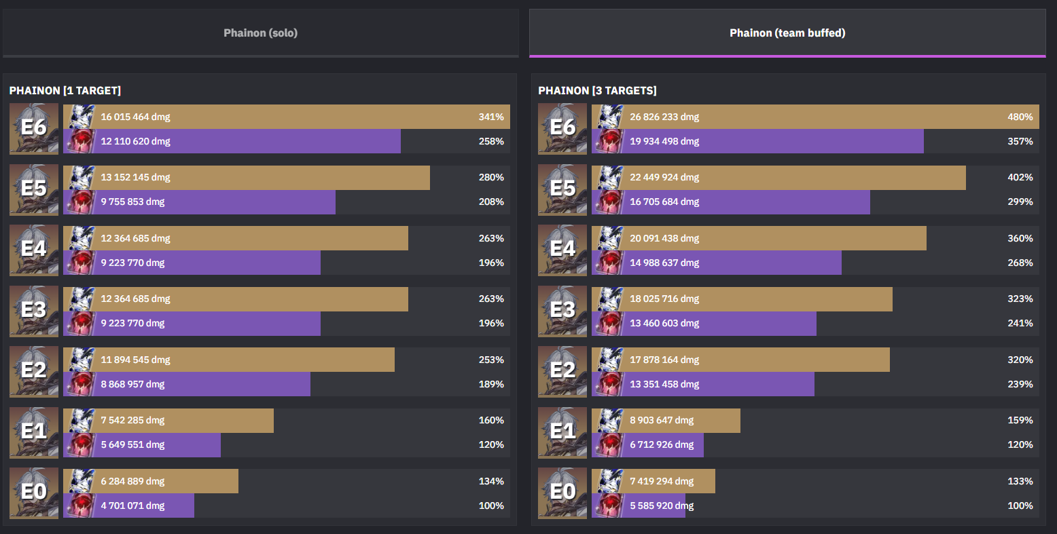Click the red light cone icon beside 4 701 071 dmg
This screenshot has width=1057, height=534.
coord(82,506)
